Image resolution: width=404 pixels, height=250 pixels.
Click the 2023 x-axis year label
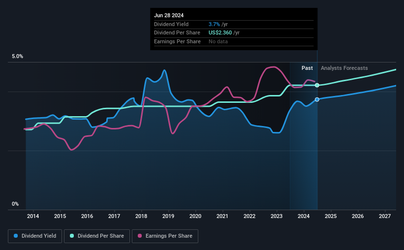pyautogui.click(x=277, y=216)
